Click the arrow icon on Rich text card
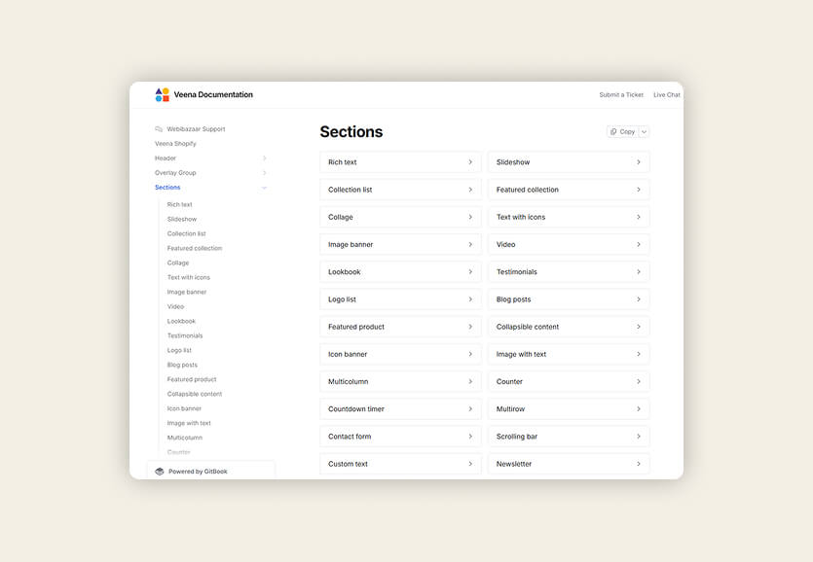The width and height of the screenshot is (813, 562). [x=470, y=162]
